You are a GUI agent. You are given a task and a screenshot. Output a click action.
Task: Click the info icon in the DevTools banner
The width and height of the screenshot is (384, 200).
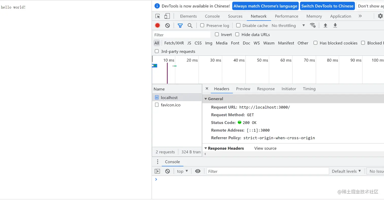(x=157, y=6)
